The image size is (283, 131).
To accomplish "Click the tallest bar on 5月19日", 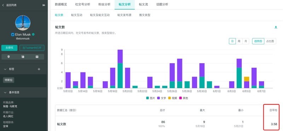I will (x=120, y=69).
